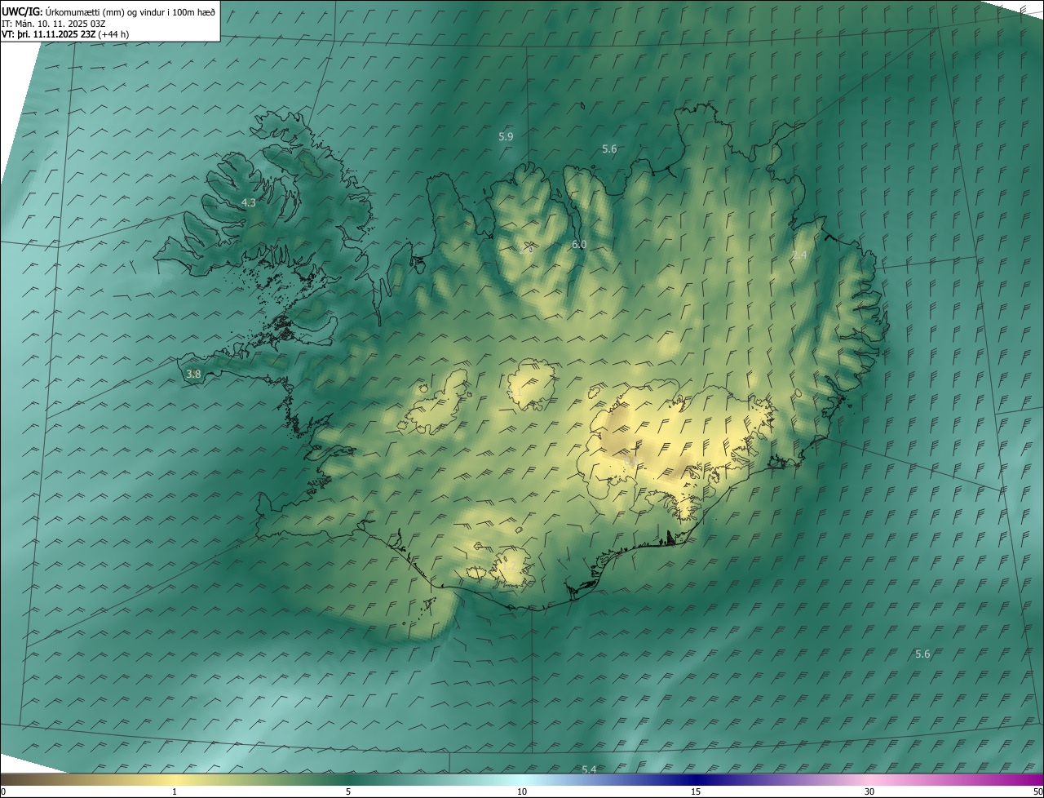Click the 6.0 value in north Iceland

(579, 245)
